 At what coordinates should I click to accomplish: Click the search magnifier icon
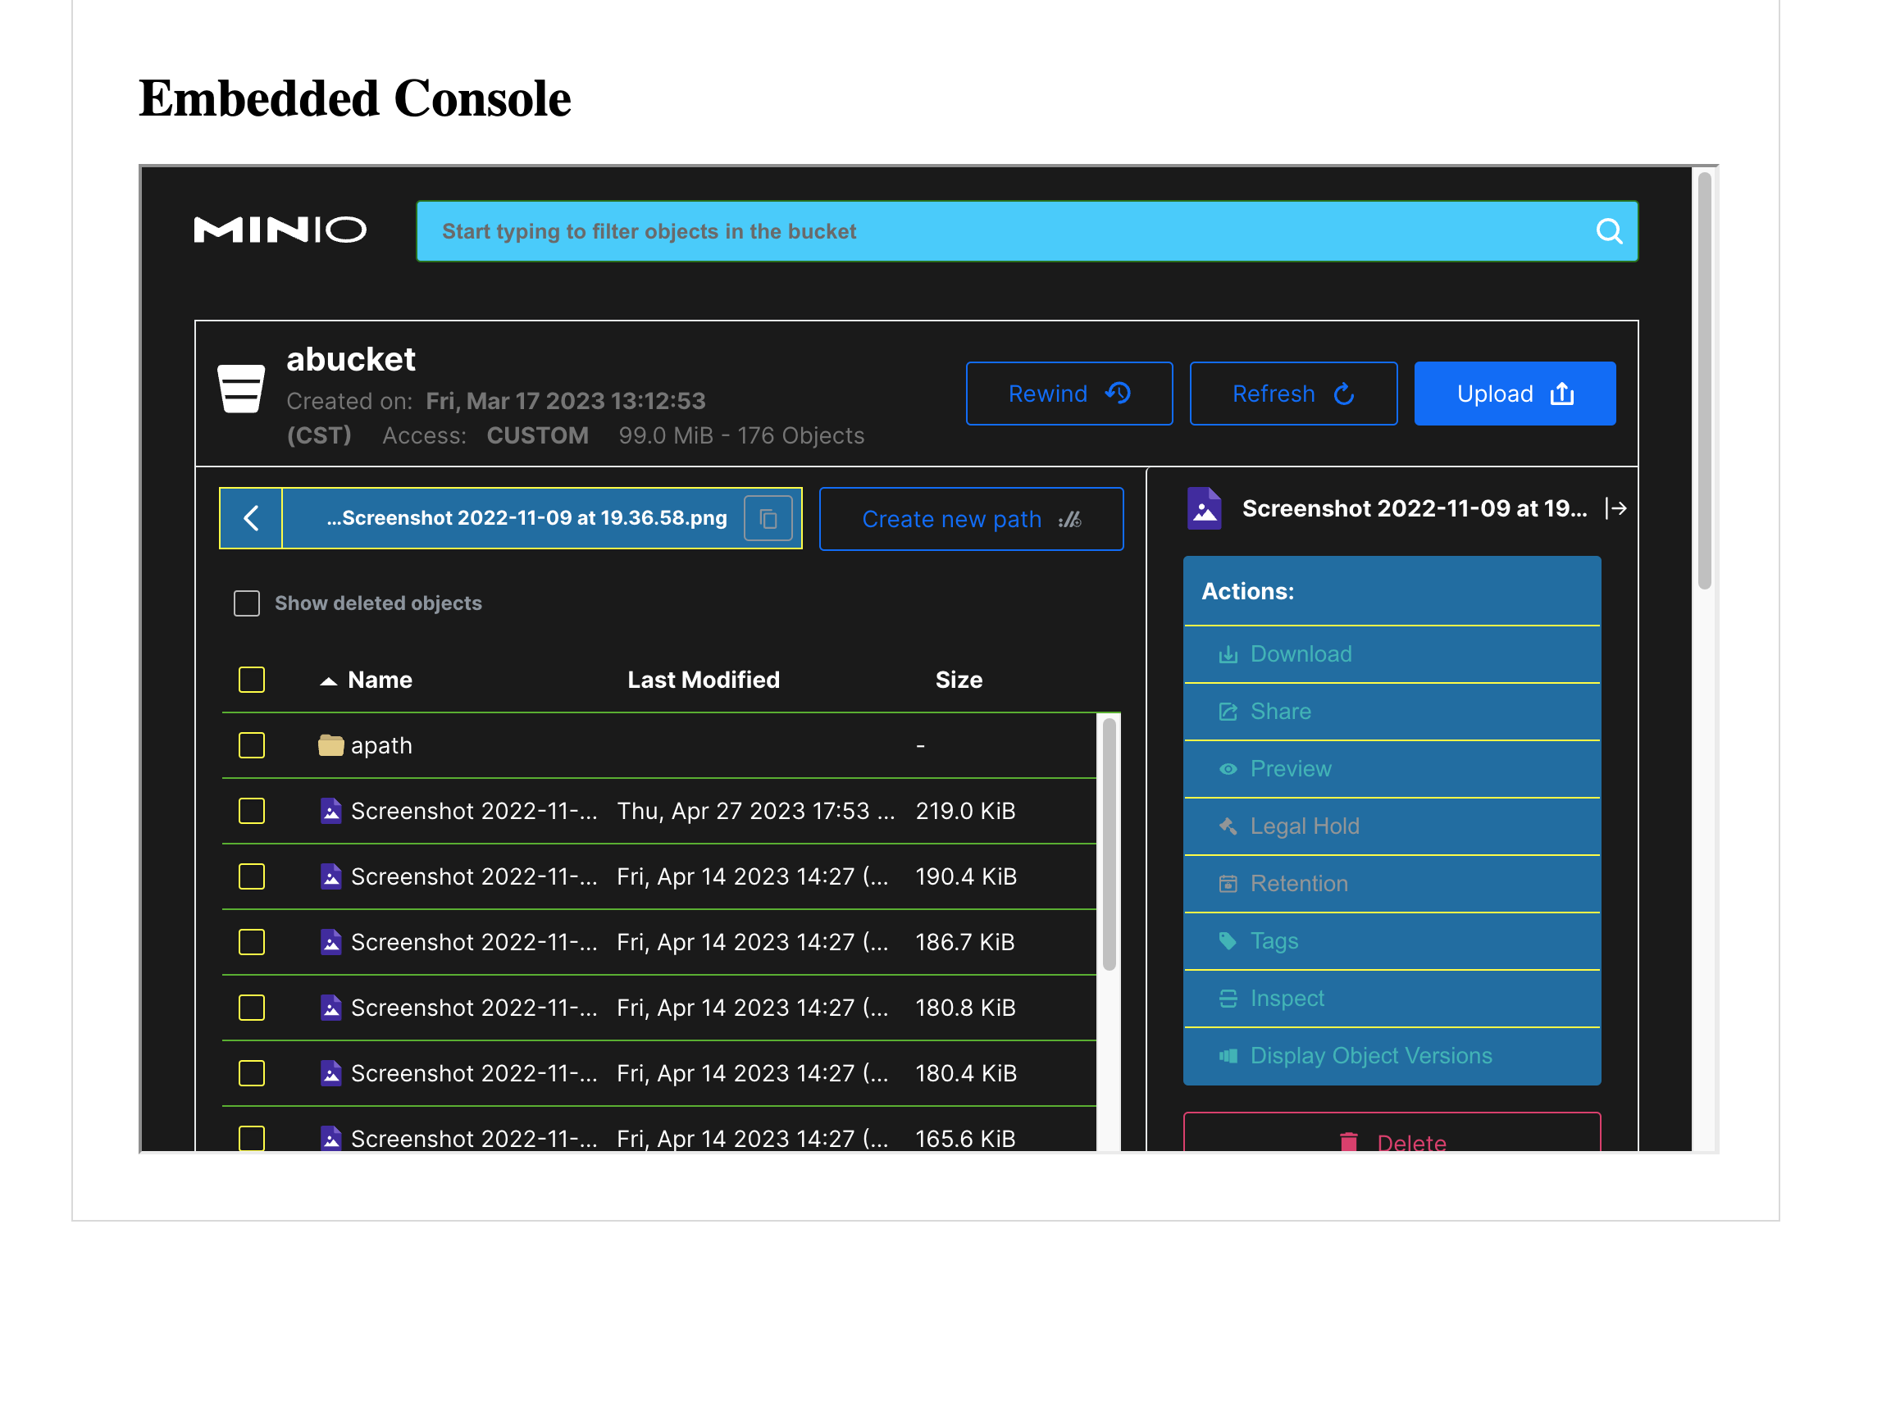[1609, 231]
